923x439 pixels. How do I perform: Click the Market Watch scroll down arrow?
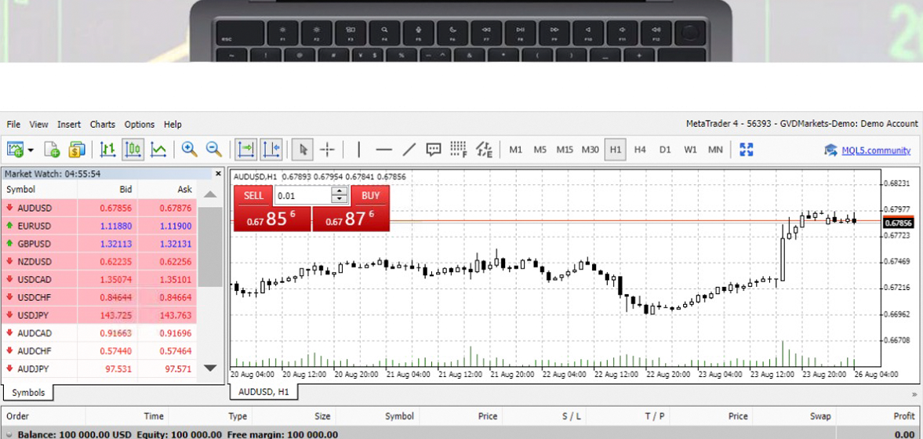coord(210,368)
